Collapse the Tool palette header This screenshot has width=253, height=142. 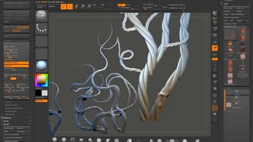click(226, 4)
